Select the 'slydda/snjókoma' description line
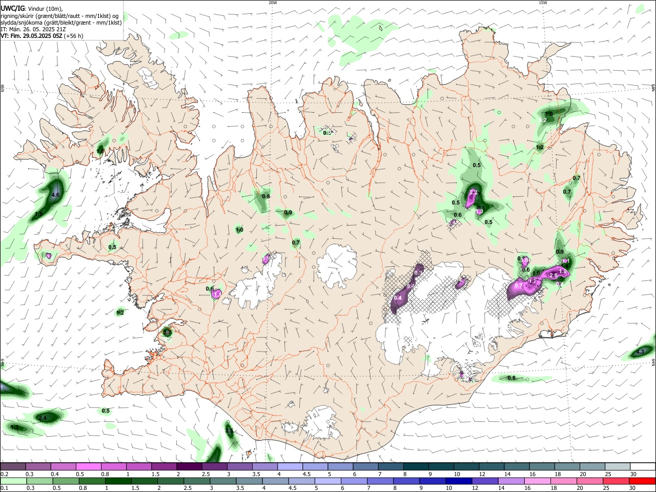The image size is (656, 492). [61, 23]
